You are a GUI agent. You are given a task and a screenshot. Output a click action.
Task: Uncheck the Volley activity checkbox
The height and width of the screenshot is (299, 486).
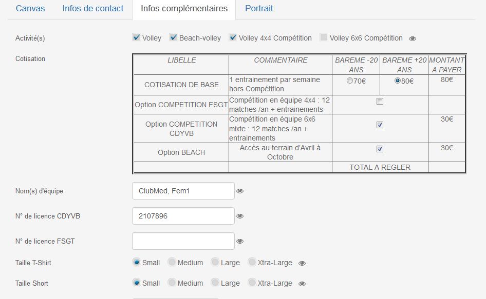click(x=136, y=37)
